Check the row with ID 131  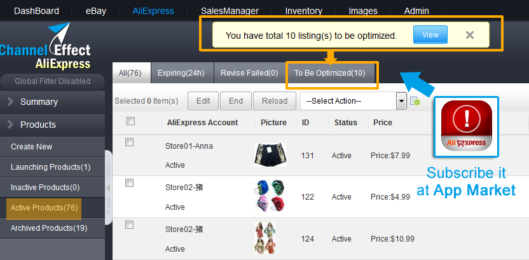[129, 142]
